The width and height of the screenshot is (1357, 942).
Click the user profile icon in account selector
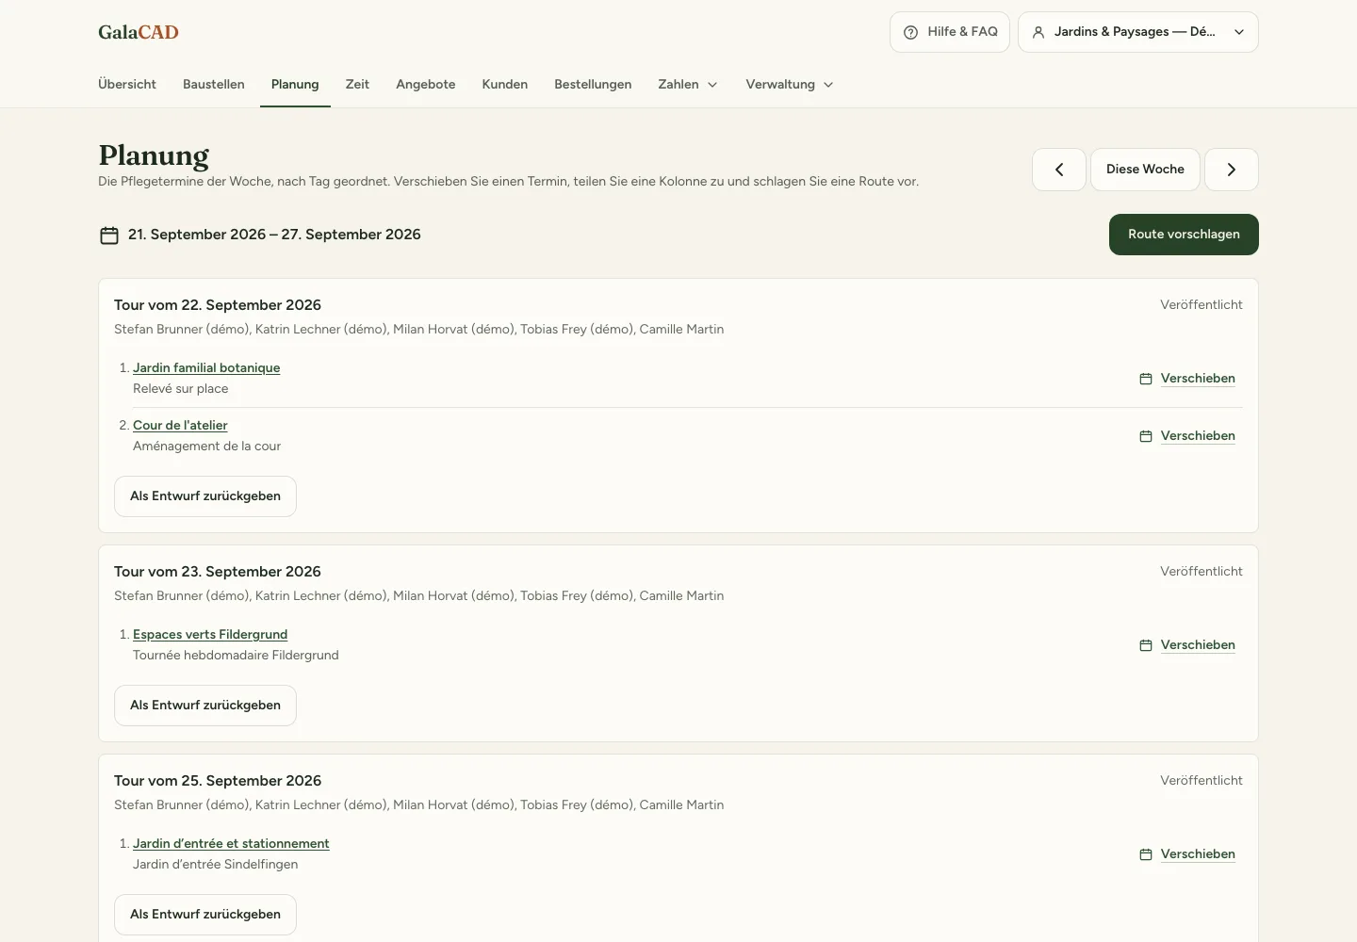coord(1038,32)
